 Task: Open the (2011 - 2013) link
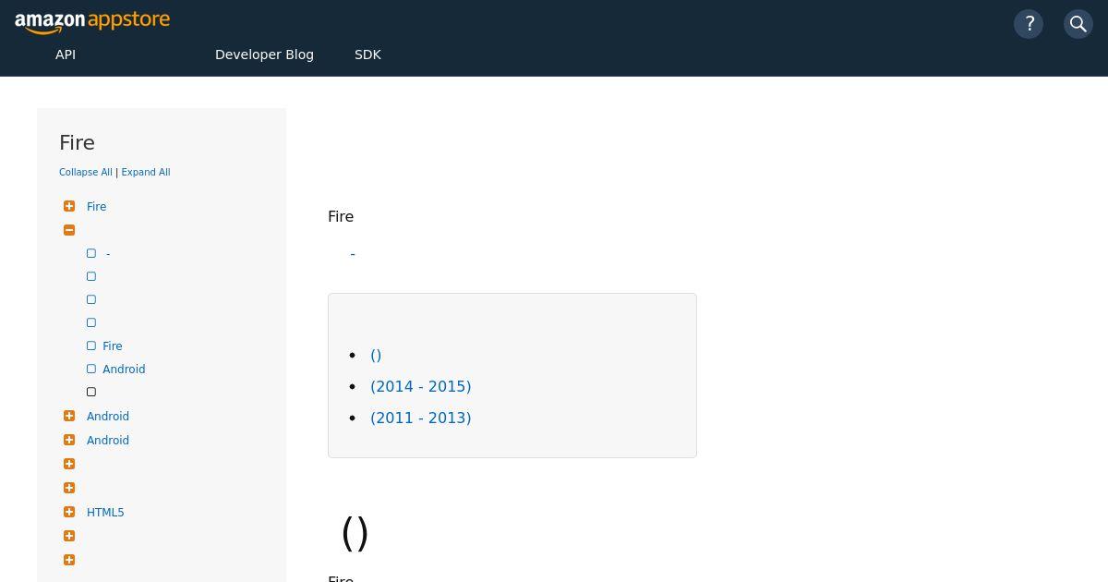(421, 418)
